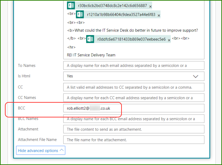Remove the r0ddfc6e67181433b869e037eebeec5e6 token
Screen dimensions: 222x165
[169, 40]
